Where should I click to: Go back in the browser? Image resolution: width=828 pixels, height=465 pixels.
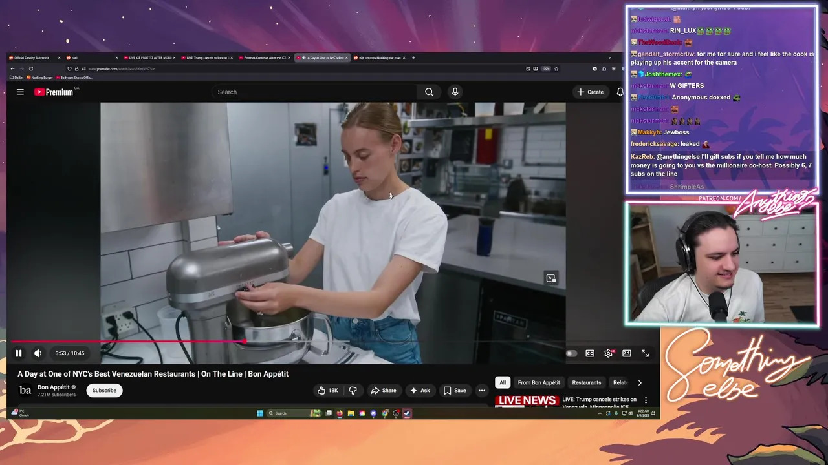(x=12, y=68)
